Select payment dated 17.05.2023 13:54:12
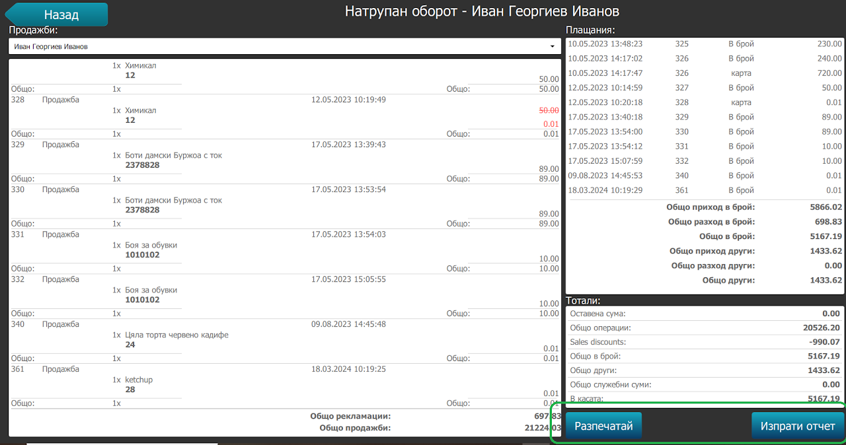This screenshot has width=846, height=445. [705, 147]
